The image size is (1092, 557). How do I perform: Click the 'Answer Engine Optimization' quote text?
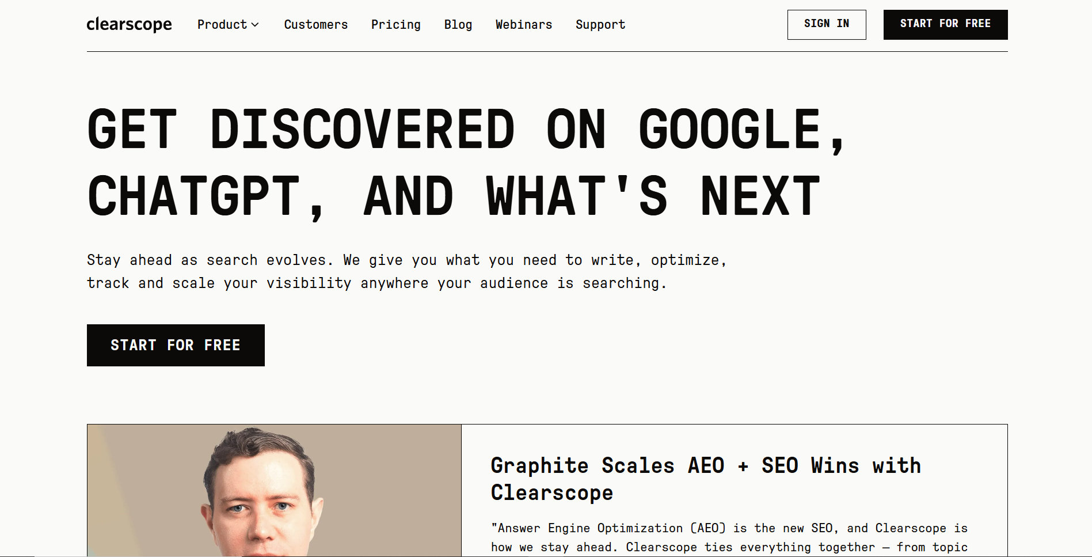[729, 538]
